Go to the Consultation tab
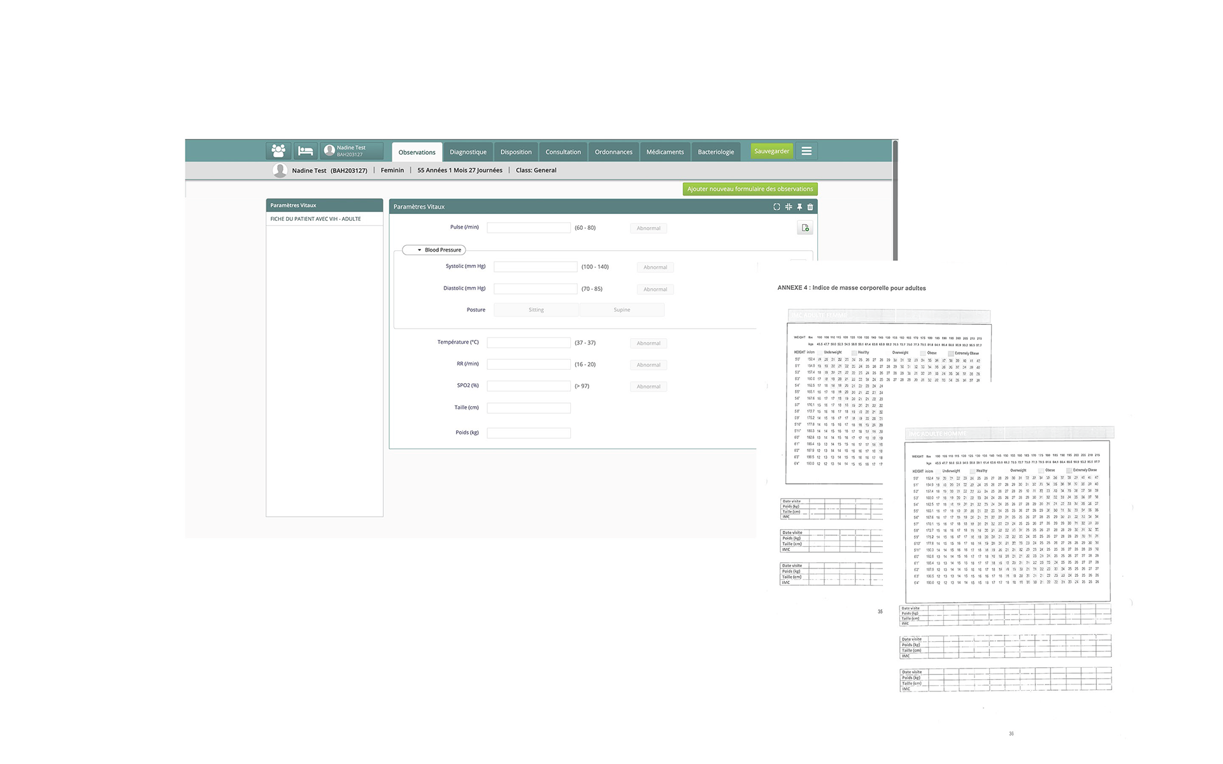 pyautogui.click(x=563, y=152)
